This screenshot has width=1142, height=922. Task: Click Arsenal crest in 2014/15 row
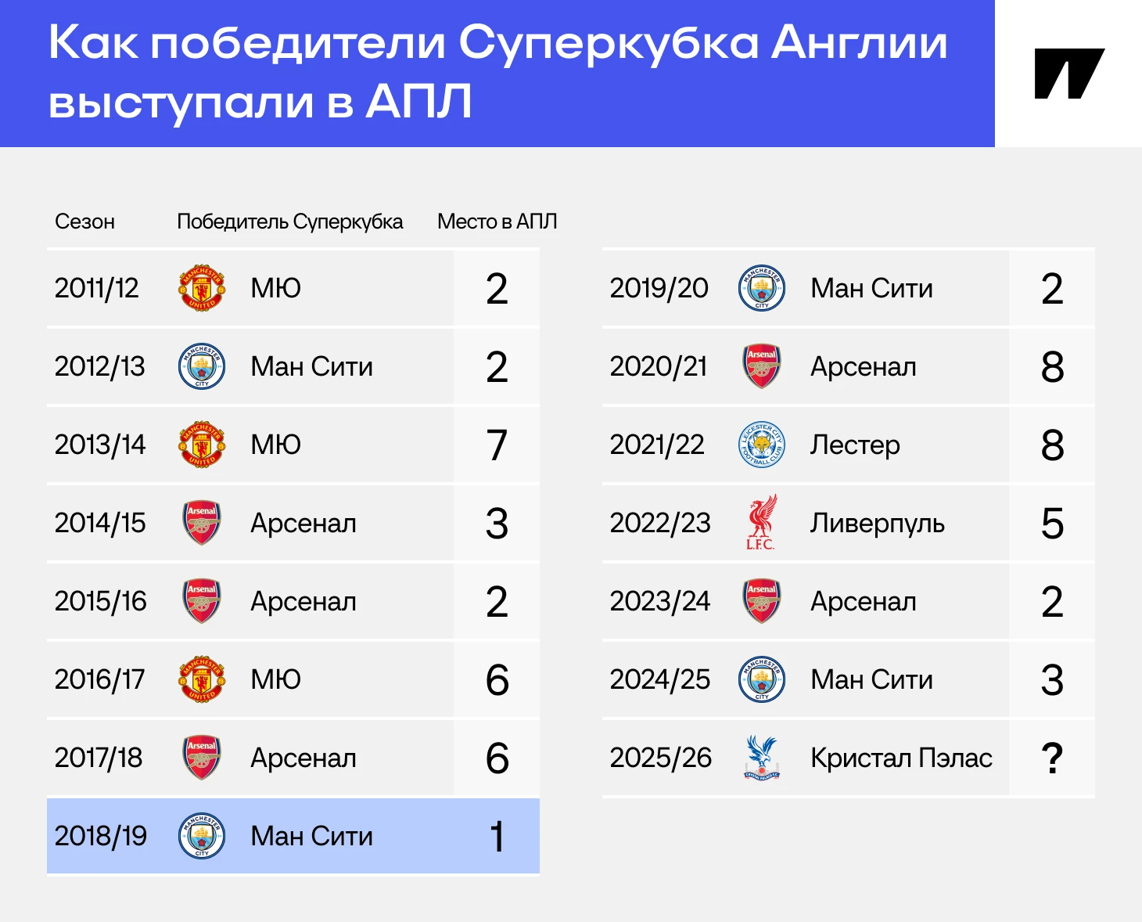click(x=202, y=523)
